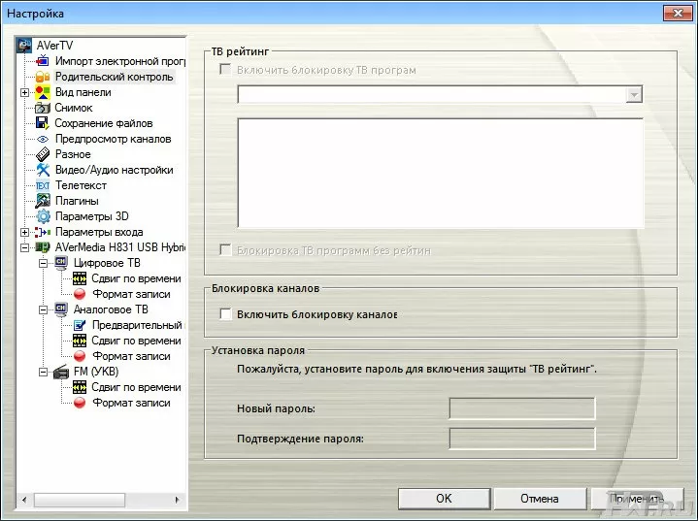Click the Snapshot (Снимок) camera icon
This screenshot has height=521, width=698.
[x=43, y=108]
